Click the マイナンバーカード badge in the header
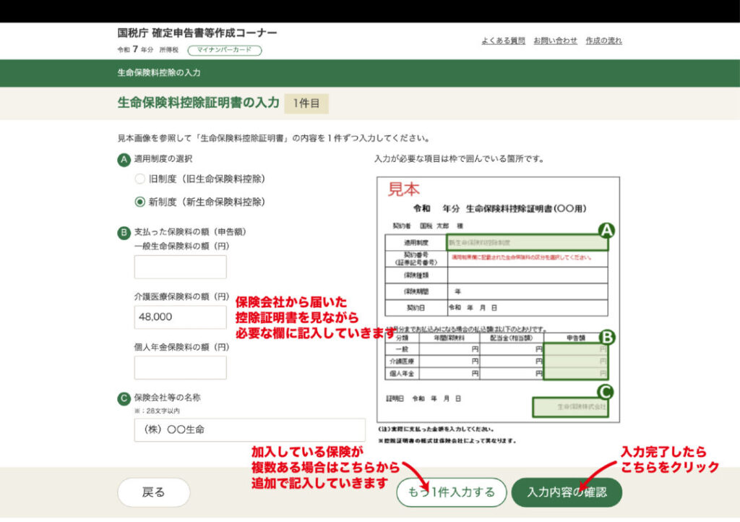This screenshot has width=740, height=522. click(224, 51)
